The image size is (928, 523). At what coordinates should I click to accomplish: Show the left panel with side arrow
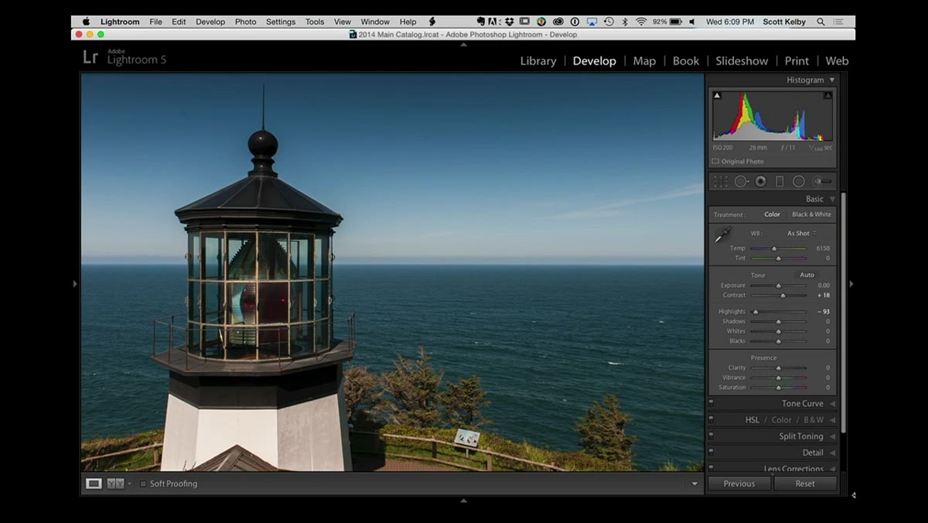75,284
